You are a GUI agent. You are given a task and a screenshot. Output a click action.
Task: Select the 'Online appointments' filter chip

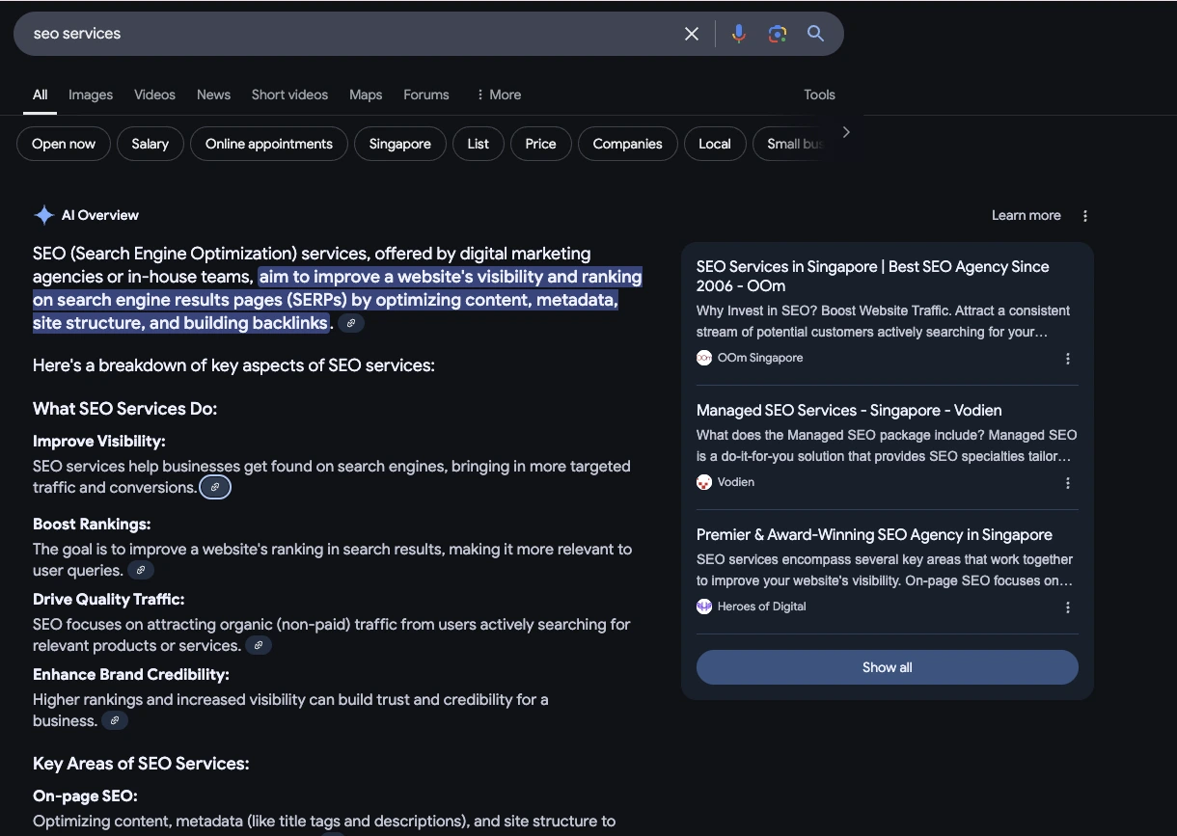tap(269, 144)
